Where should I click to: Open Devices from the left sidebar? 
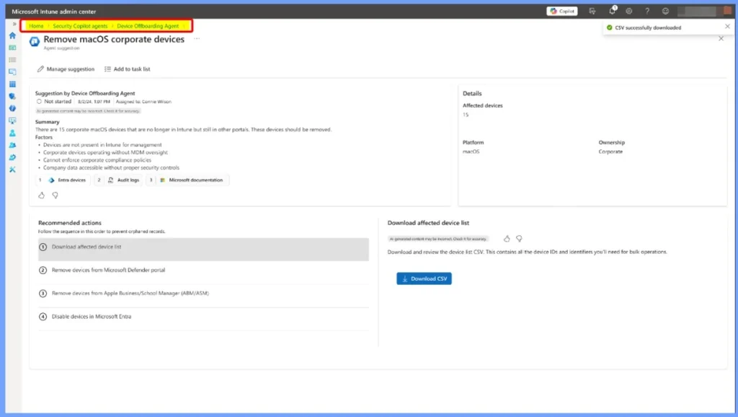pos(12,73)
